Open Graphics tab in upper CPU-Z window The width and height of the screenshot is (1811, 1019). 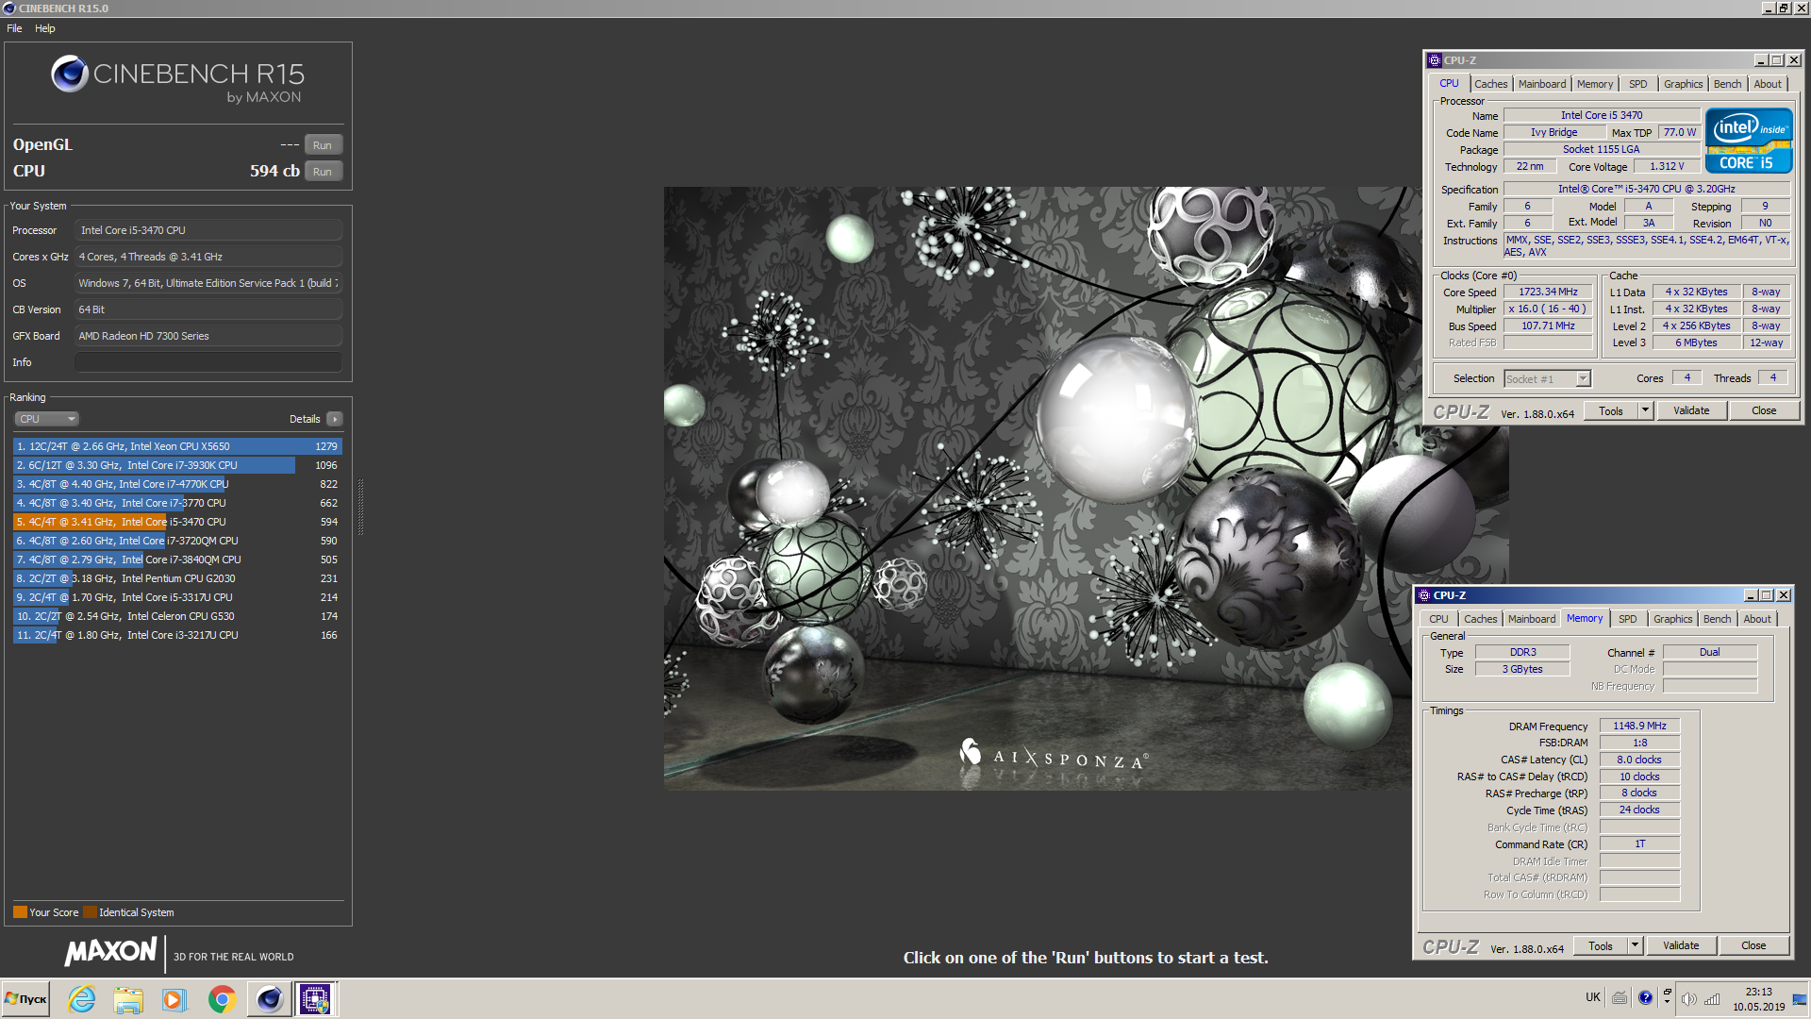tap(1684, 84)
